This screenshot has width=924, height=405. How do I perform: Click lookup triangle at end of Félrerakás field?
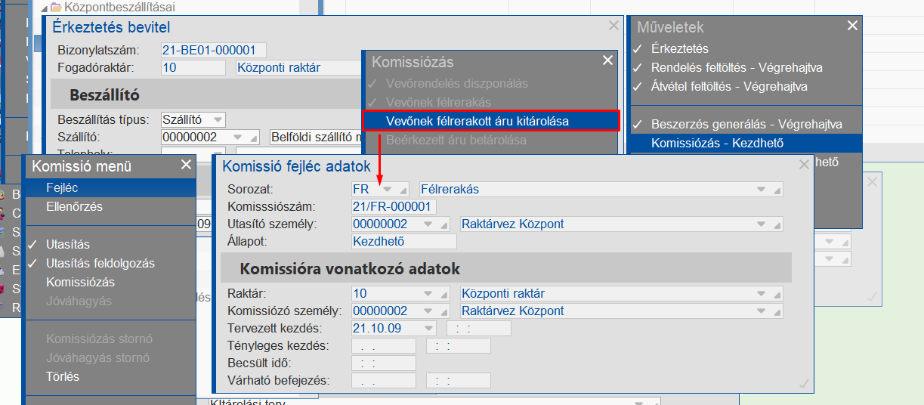pos(778,190)
